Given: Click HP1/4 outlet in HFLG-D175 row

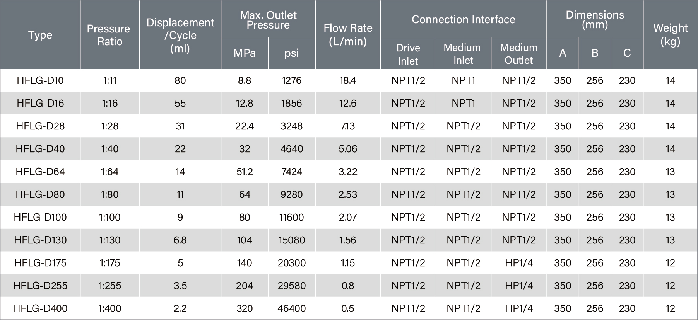Looking at the screenshot, I should 518,263.
